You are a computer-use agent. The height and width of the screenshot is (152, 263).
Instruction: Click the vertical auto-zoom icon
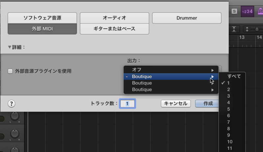pos(234,29)
